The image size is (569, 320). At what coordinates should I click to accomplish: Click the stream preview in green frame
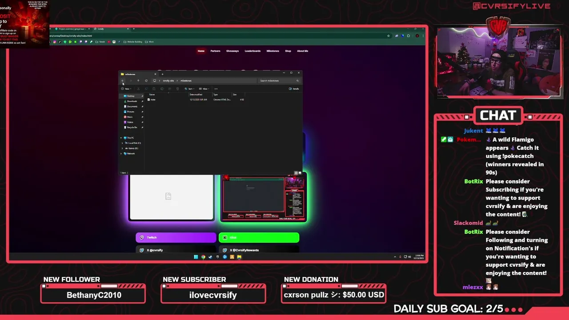click(263, 198)
